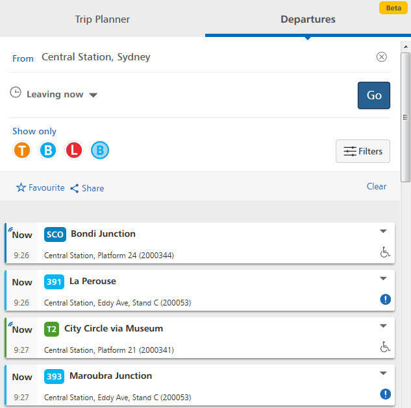
Task: Toggle the orange Train mode filter
Action: coord(22,150)
